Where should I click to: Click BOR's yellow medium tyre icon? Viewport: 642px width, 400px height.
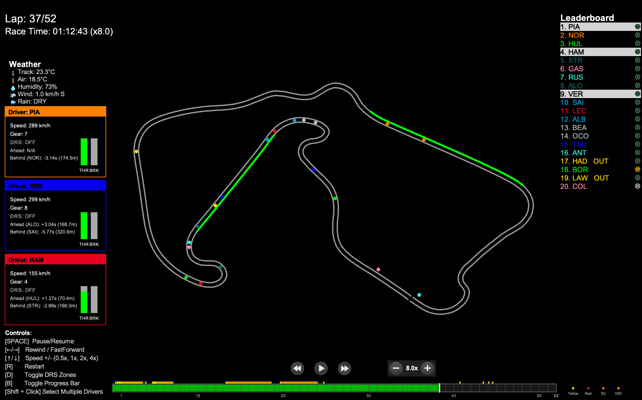coord(637,169)
